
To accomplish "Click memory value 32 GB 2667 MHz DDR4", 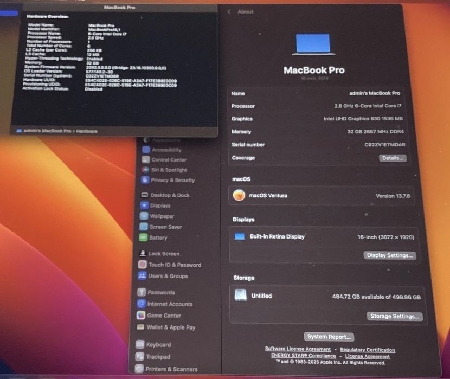I will pyautogui.click(x=375, y=132).
